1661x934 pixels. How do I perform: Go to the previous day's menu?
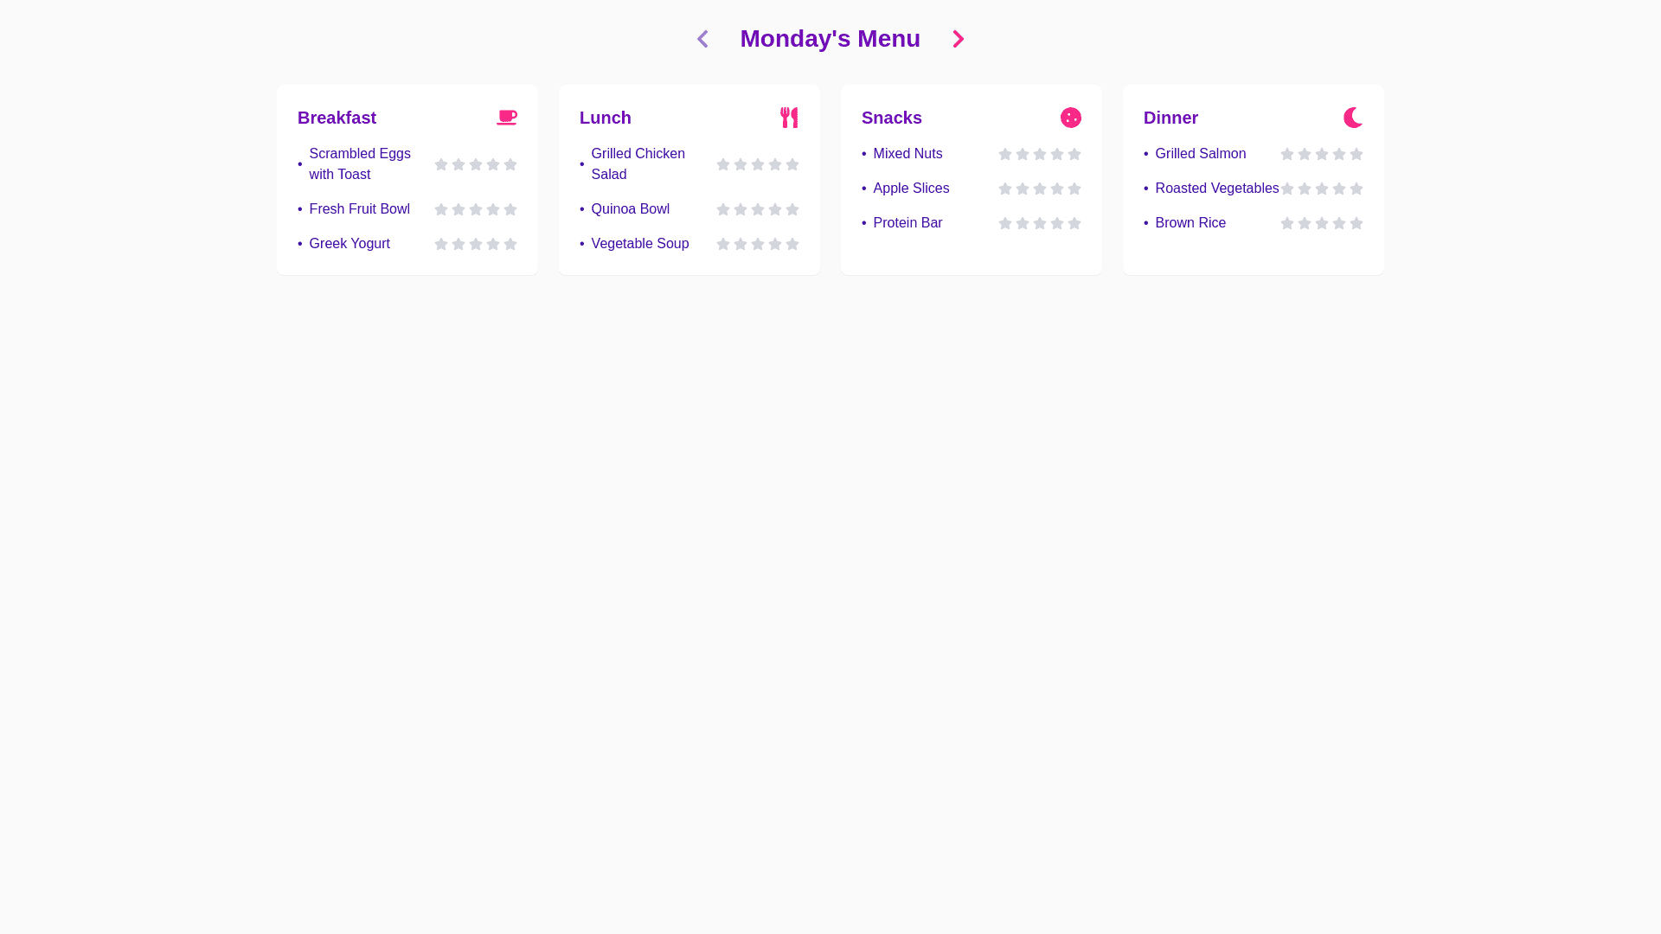click(702, 39)
